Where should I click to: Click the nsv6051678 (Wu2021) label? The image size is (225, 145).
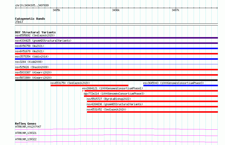point(30,51)
